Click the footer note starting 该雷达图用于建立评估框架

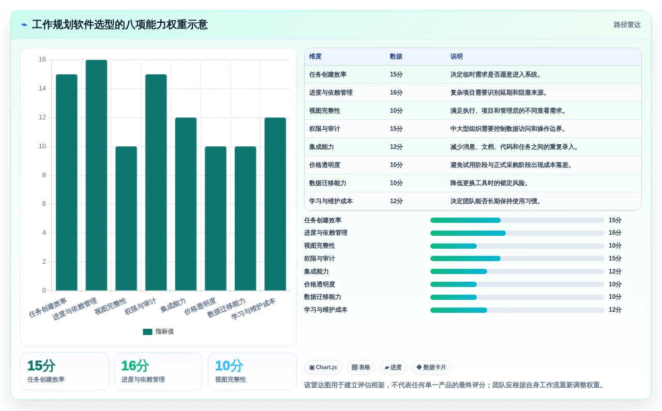coord(454,385)
